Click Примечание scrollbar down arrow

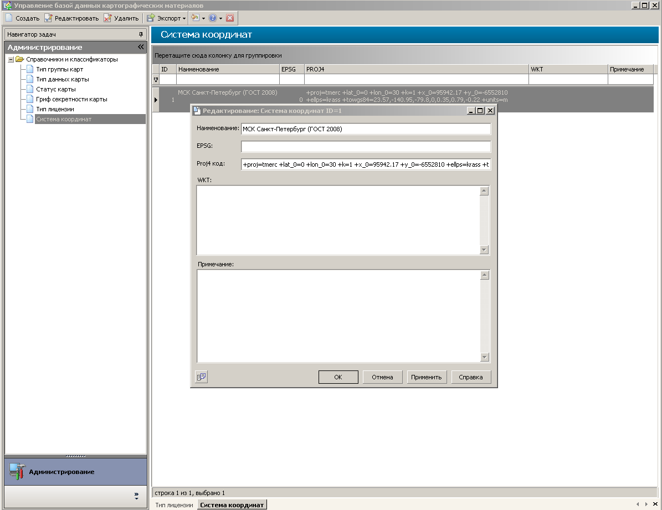click(x=484, y=357)
